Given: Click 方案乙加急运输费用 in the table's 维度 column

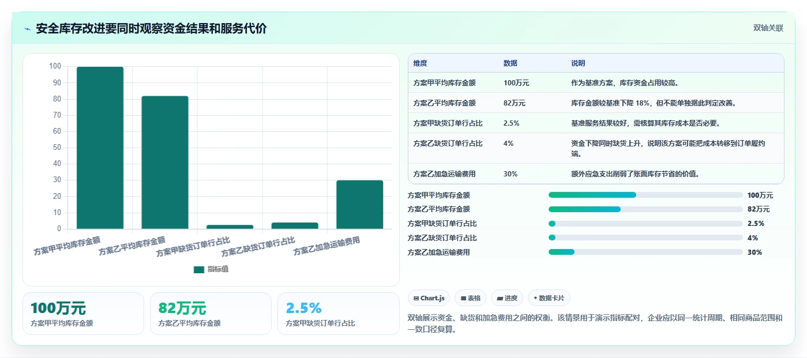Looking at the screenshot, I should [x=445, y=174].
